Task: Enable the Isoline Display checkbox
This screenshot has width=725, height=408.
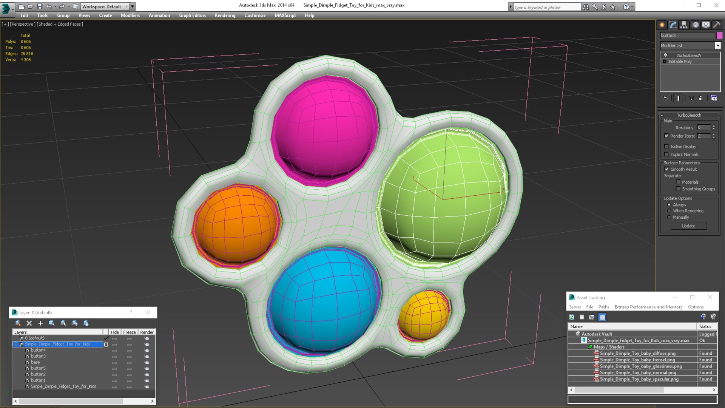Action: (x=666, y=147)
